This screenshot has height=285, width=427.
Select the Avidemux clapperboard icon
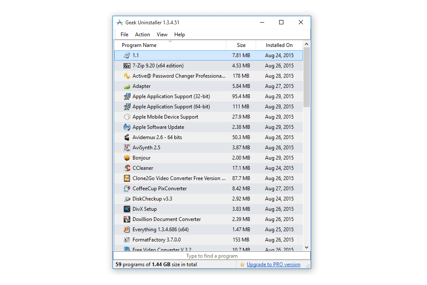coord(127,137)
